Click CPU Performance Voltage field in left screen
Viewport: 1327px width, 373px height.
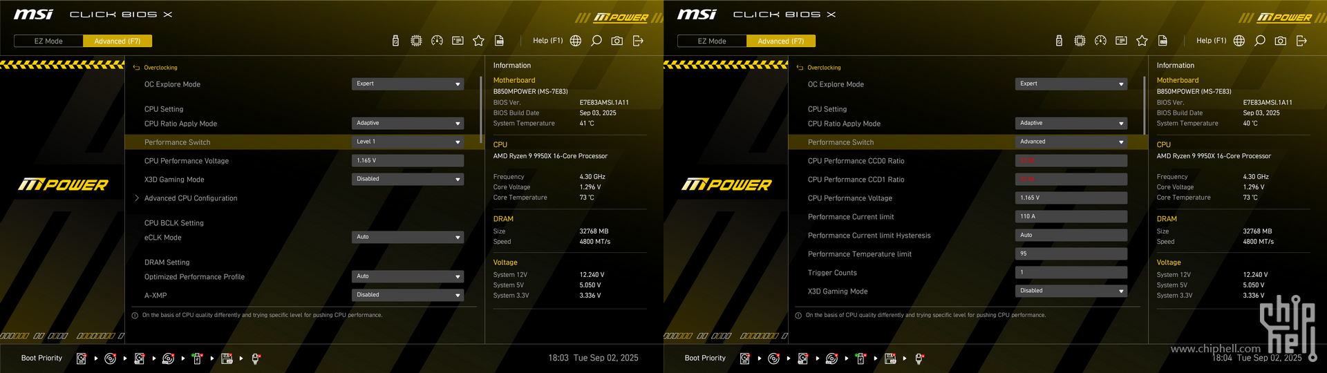(x=408, y=160)
